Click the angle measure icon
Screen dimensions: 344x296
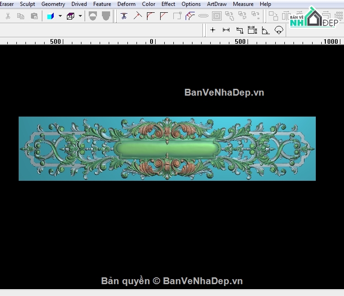click(x=265, y=31)
